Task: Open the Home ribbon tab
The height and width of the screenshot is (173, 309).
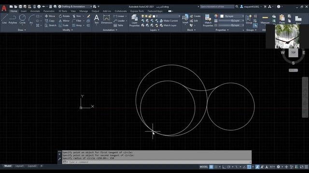Action: 14,11
